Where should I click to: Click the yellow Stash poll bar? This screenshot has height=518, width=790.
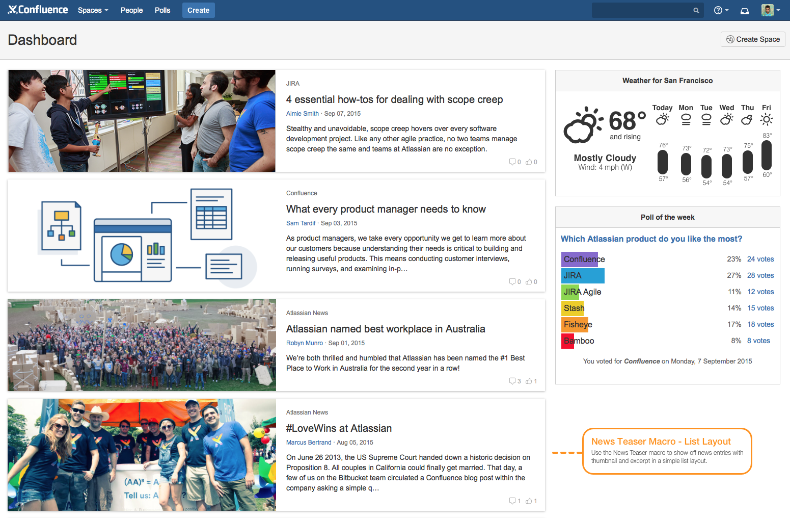[573, 308]
